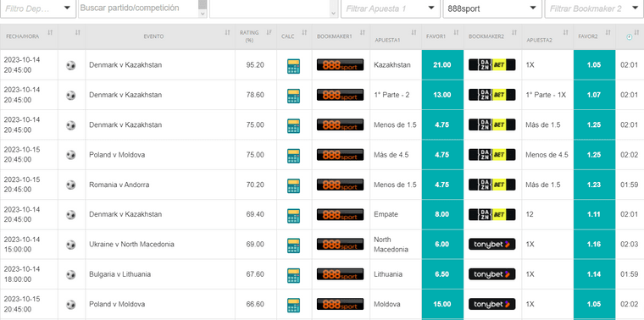Click the 1.23 Favor2 odds button
Viewport: 644px width, 320px height.
point(595,185)
